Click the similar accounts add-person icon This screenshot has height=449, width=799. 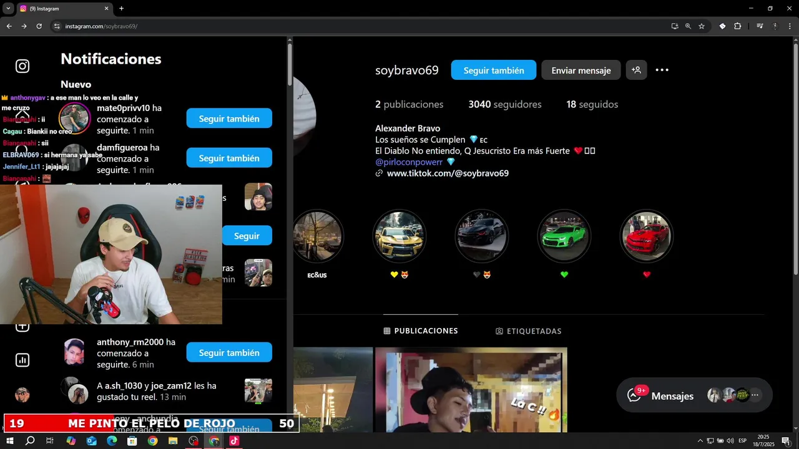[x=636, y=70]
